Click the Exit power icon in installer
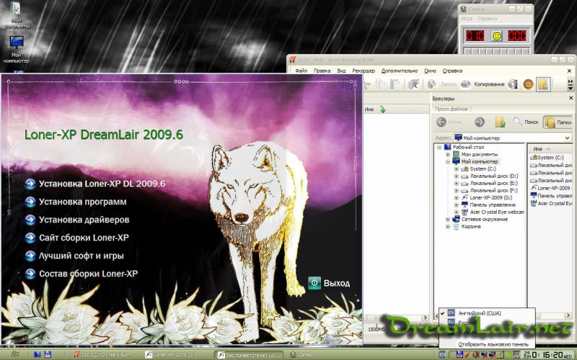The image size is (577, 360). [314, 283]
